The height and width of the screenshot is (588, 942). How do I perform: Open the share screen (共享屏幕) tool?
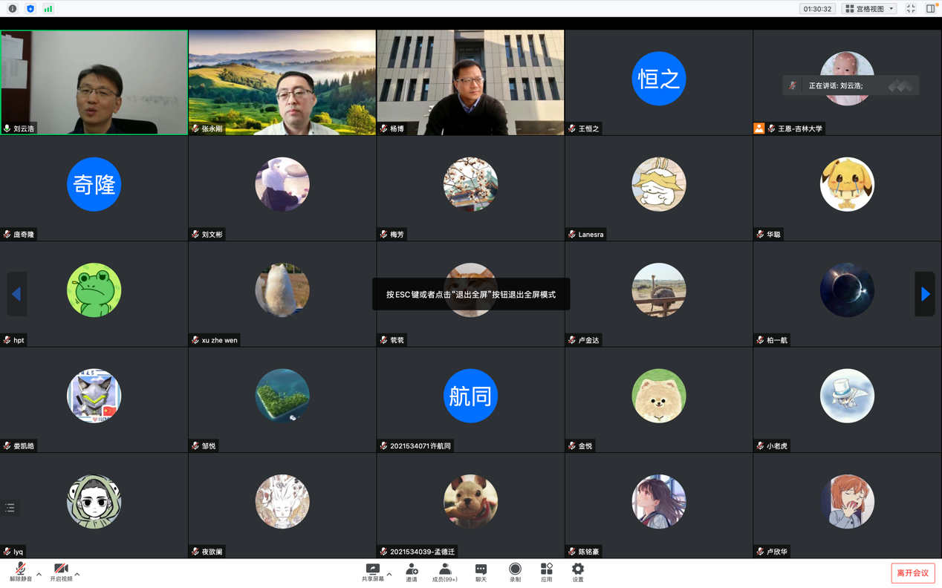coord(372,572)
